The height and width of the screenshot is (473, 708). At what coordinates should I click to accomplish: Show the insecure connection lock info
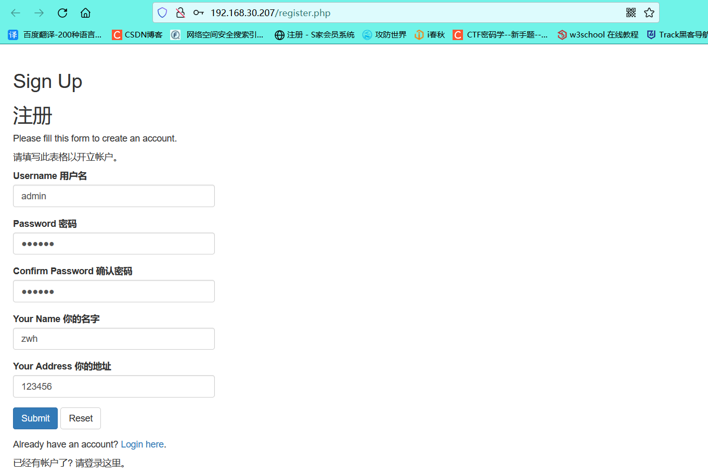pos(181,12)
